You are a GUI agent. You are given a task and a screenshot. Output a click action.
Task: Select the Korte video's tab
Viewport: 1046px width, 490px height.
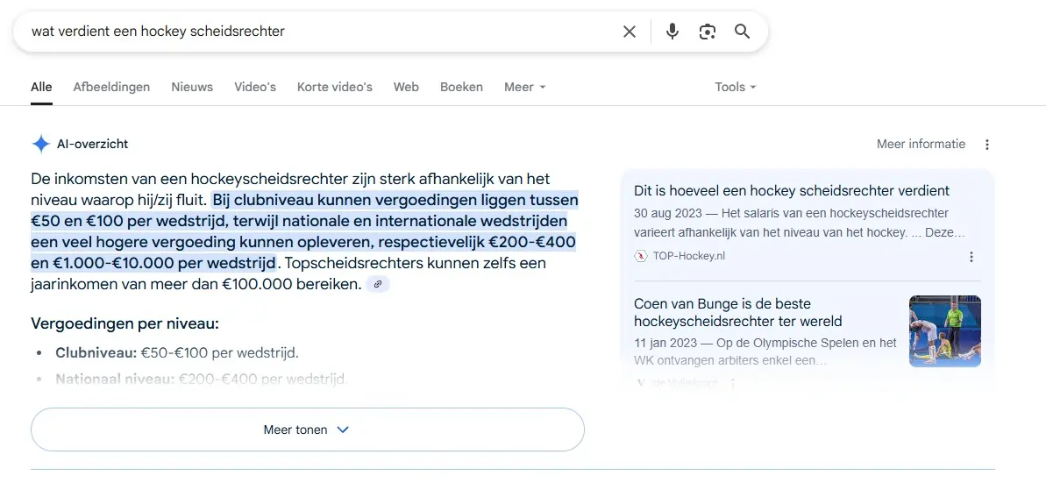tap(335, 87)
